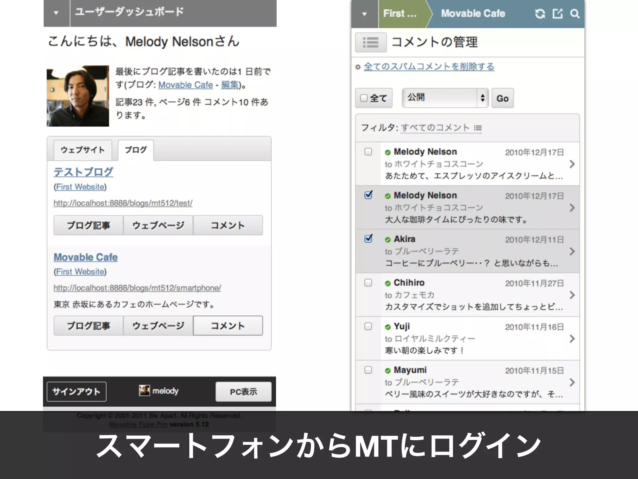Check the first Melody Nelson comment checkbox
The image size is (638, 479).
(368, 152)
